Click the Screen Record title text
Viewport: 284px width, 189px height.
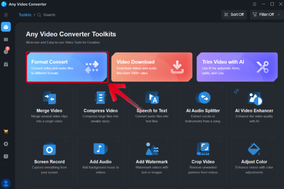click(x=49, y=162)
